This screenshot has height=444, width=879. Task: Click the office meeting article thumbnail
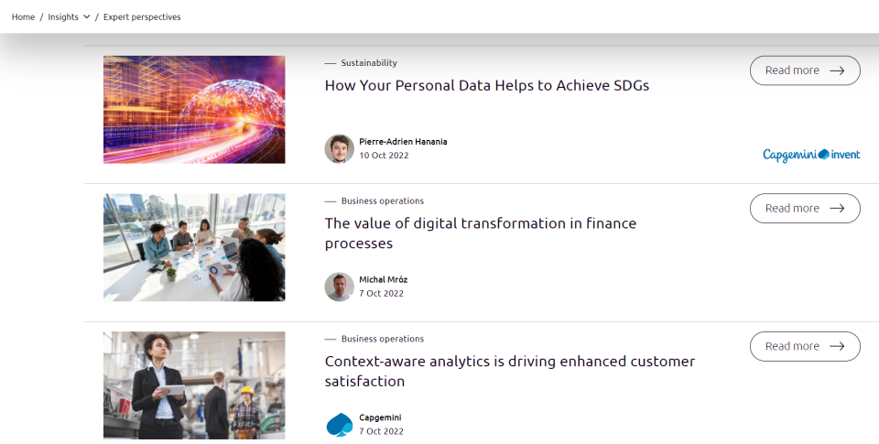[x=194, y=247]
